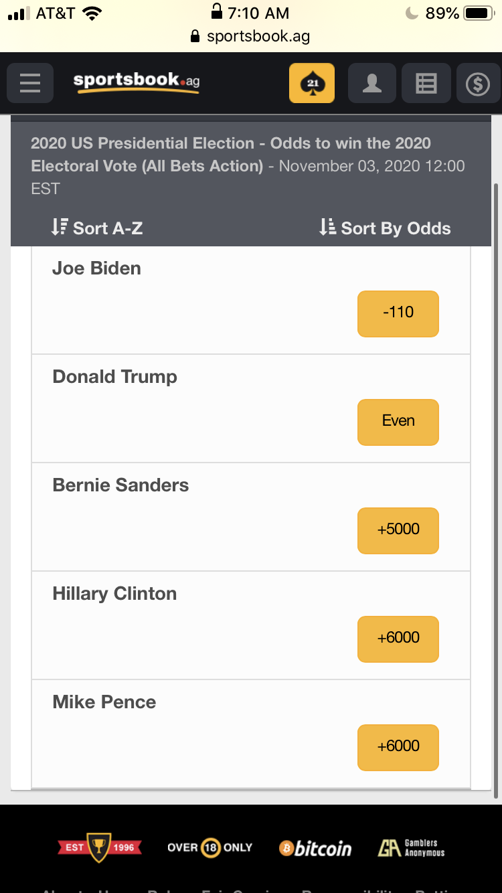Open the hamburger navigation menu
502x893 pixels.
(30, 83)
